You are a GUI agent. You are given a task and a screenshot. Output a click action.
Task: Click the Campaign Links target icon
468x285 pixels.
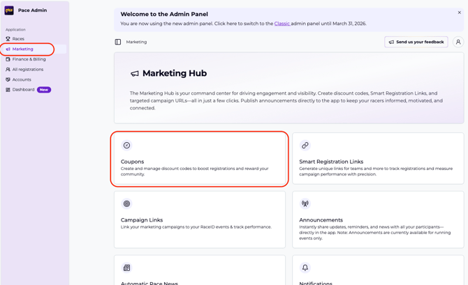(126, 204)
